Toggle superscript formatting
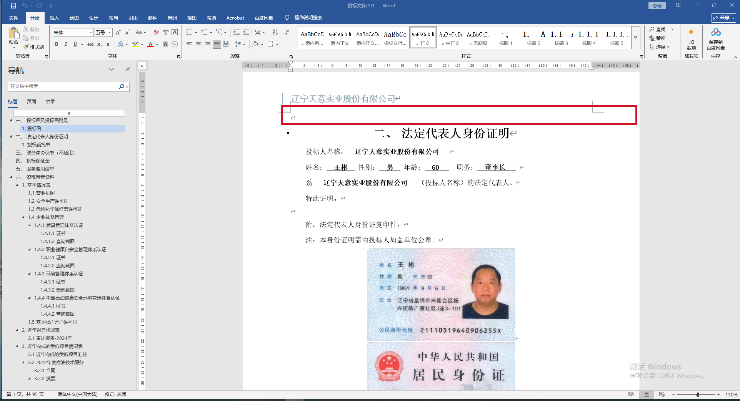 pos(109,44)
